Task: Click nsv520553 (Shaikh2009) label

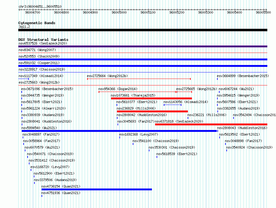Action: tap(39, 56)
